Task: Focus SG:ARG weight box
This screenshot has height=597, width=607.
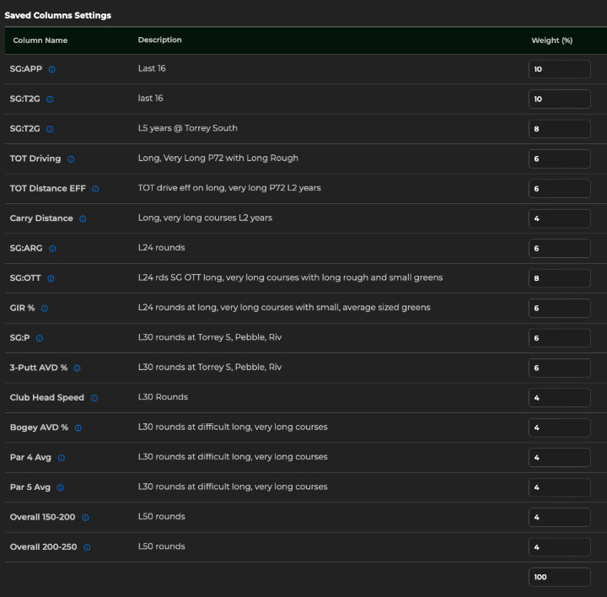Action: coord(560,249)
